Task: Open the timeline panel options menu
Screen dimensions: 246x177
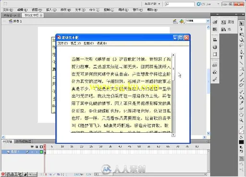Action: click(208, 141)
